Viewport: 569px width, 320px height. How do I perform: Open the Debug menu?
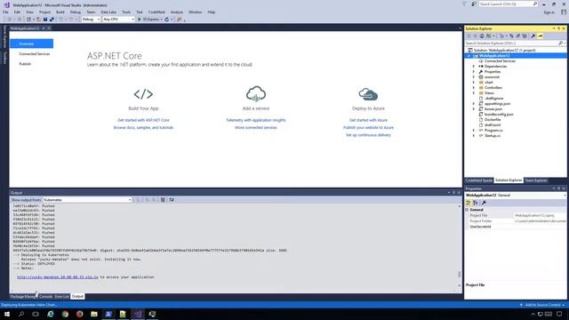pyautogui.click(x=75, y=12)
